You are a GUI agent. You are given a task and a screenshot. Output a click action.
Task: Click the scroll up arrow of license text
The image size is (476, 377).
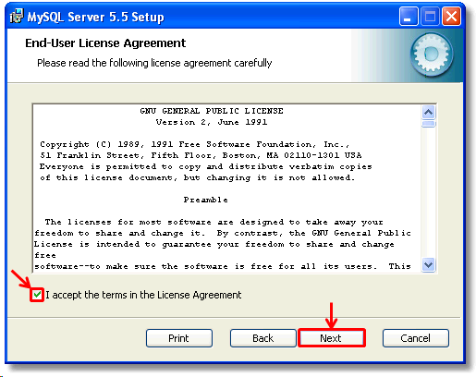(x=428, y=112)
